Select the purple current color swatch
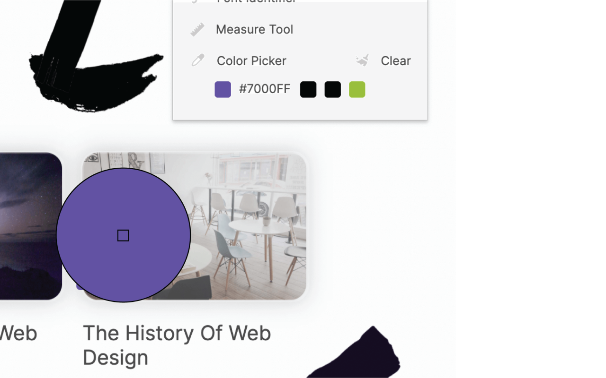The image size is (606, 378). tap(223, 89)
